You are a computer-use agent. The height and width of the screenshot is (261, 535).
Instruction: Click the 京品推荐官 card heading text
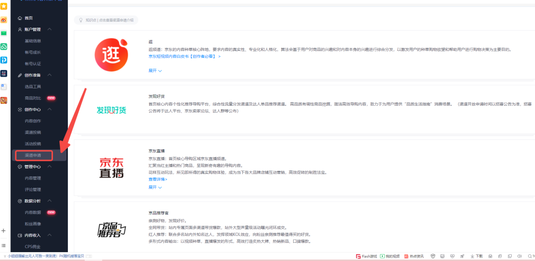click(159, 213)
